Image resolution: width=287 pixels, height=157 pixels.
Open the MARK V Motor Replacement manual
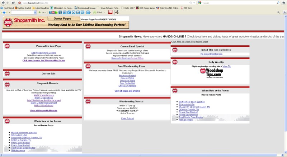44,103
